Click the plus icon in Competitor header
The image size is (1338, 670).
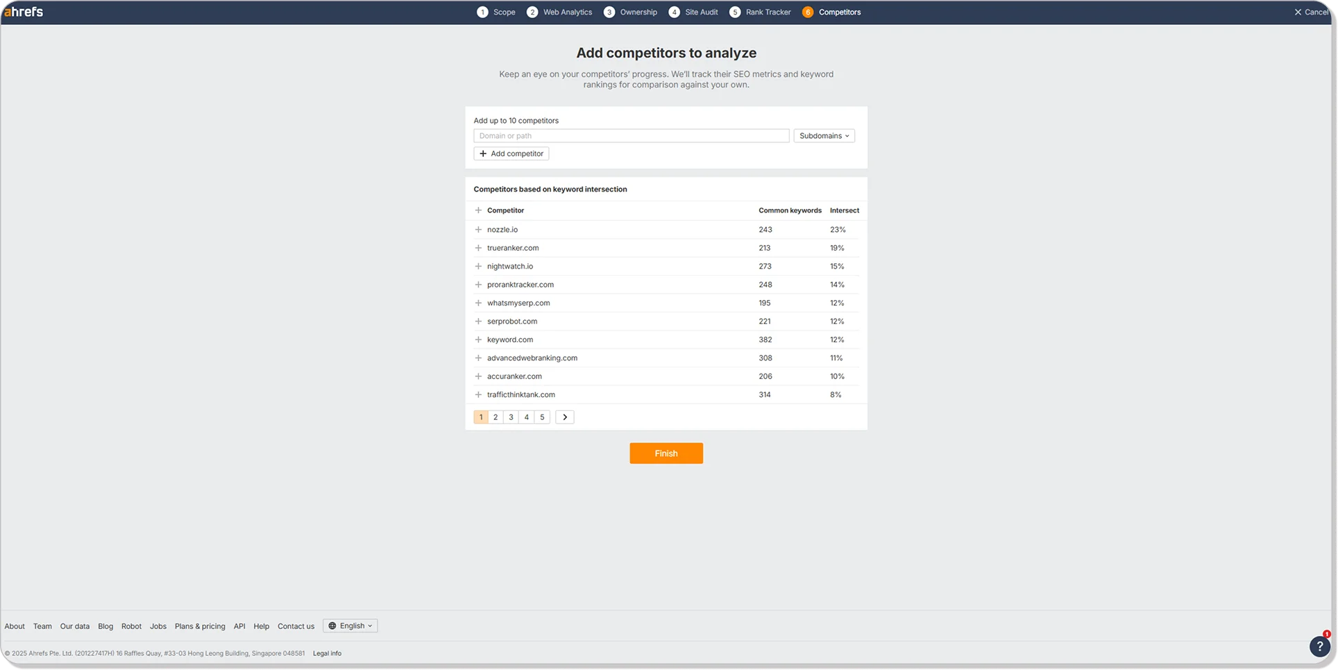478,210
